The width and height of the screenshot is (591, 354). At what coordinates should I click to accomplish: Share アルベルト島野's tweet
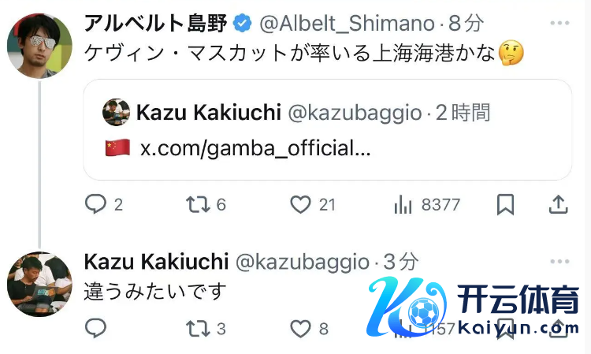click(558, 204)
